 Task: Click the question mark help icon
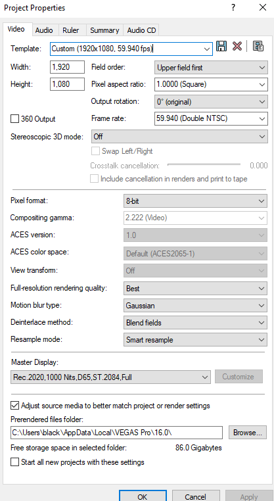234,7
